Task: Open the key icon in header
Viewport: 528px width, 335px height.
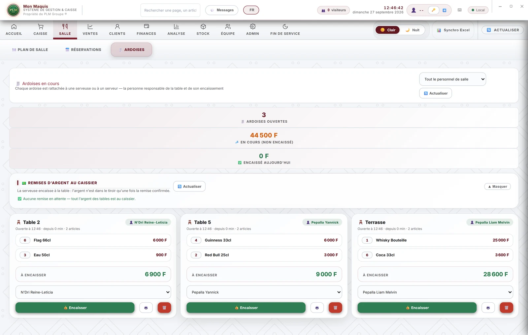Action: (433, 10)
